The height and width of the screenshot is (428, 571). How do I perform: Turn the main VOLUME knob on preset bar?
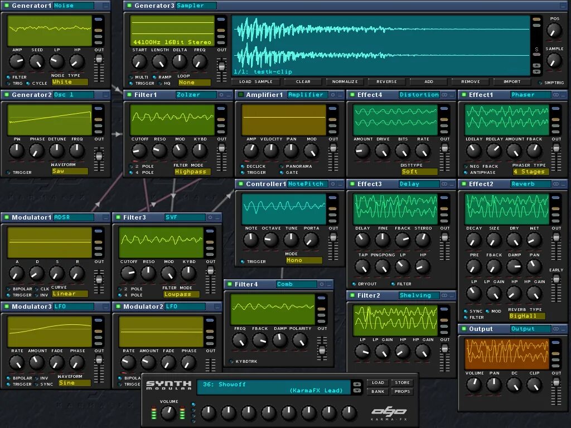click(x=168, y=413)
